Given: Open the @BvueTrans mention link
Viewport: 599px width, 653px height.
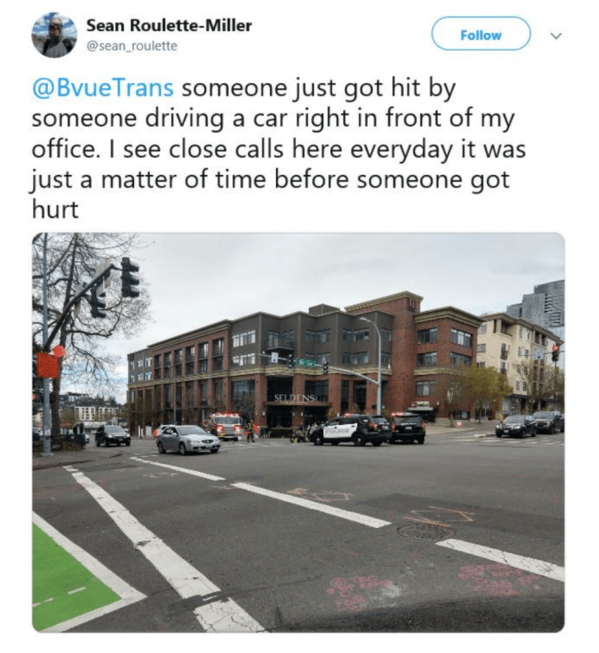Looking at the screenshot, I should 103,88.
